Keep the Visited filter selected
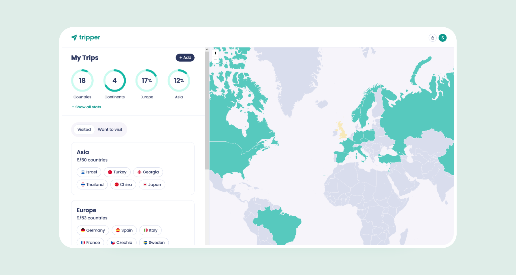The height and width of the screenshot is (275, 516). coord(84,129)
